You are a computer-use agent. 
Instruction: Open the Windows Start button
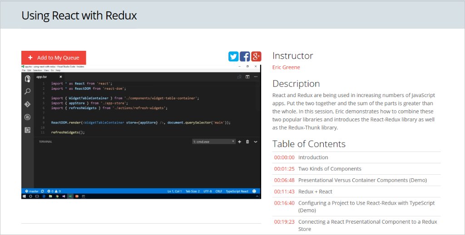[x=25, y=196]
